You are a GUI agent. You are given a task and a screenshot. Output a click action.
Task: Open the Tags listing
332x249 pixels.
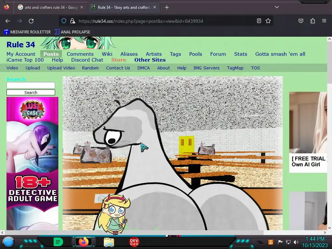[175, 54]
